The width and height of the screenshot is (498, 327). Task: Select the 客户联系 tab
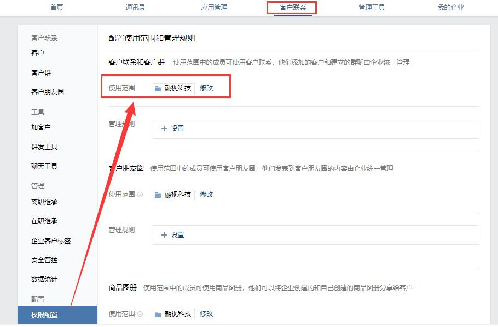pos(293,7)
